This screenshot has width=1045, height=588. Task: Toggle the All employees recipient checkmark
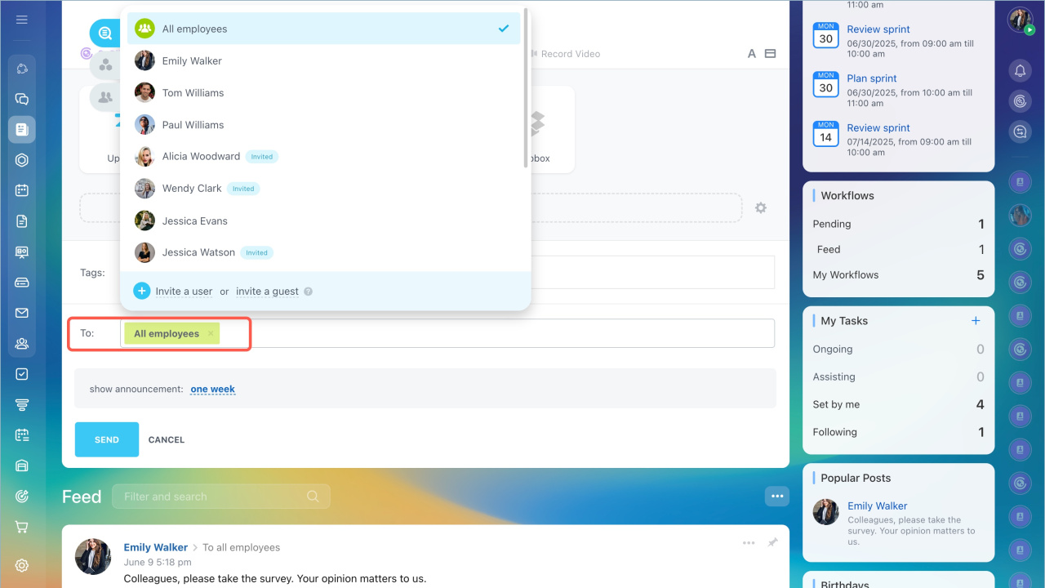point(504,29)
